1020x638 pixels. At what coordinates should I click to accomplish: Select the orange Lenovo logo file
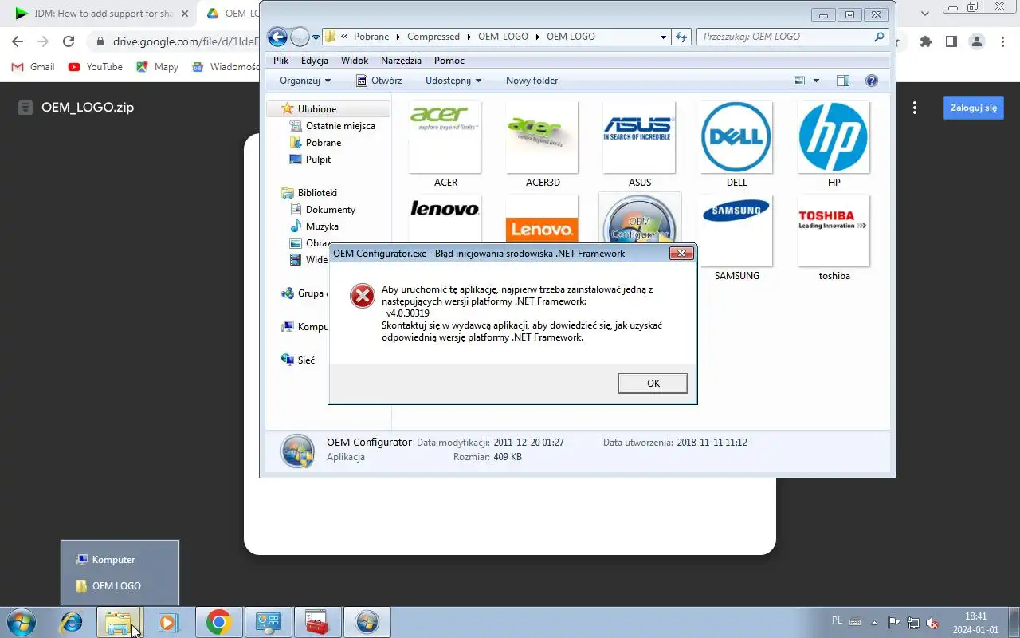(543, 219)
